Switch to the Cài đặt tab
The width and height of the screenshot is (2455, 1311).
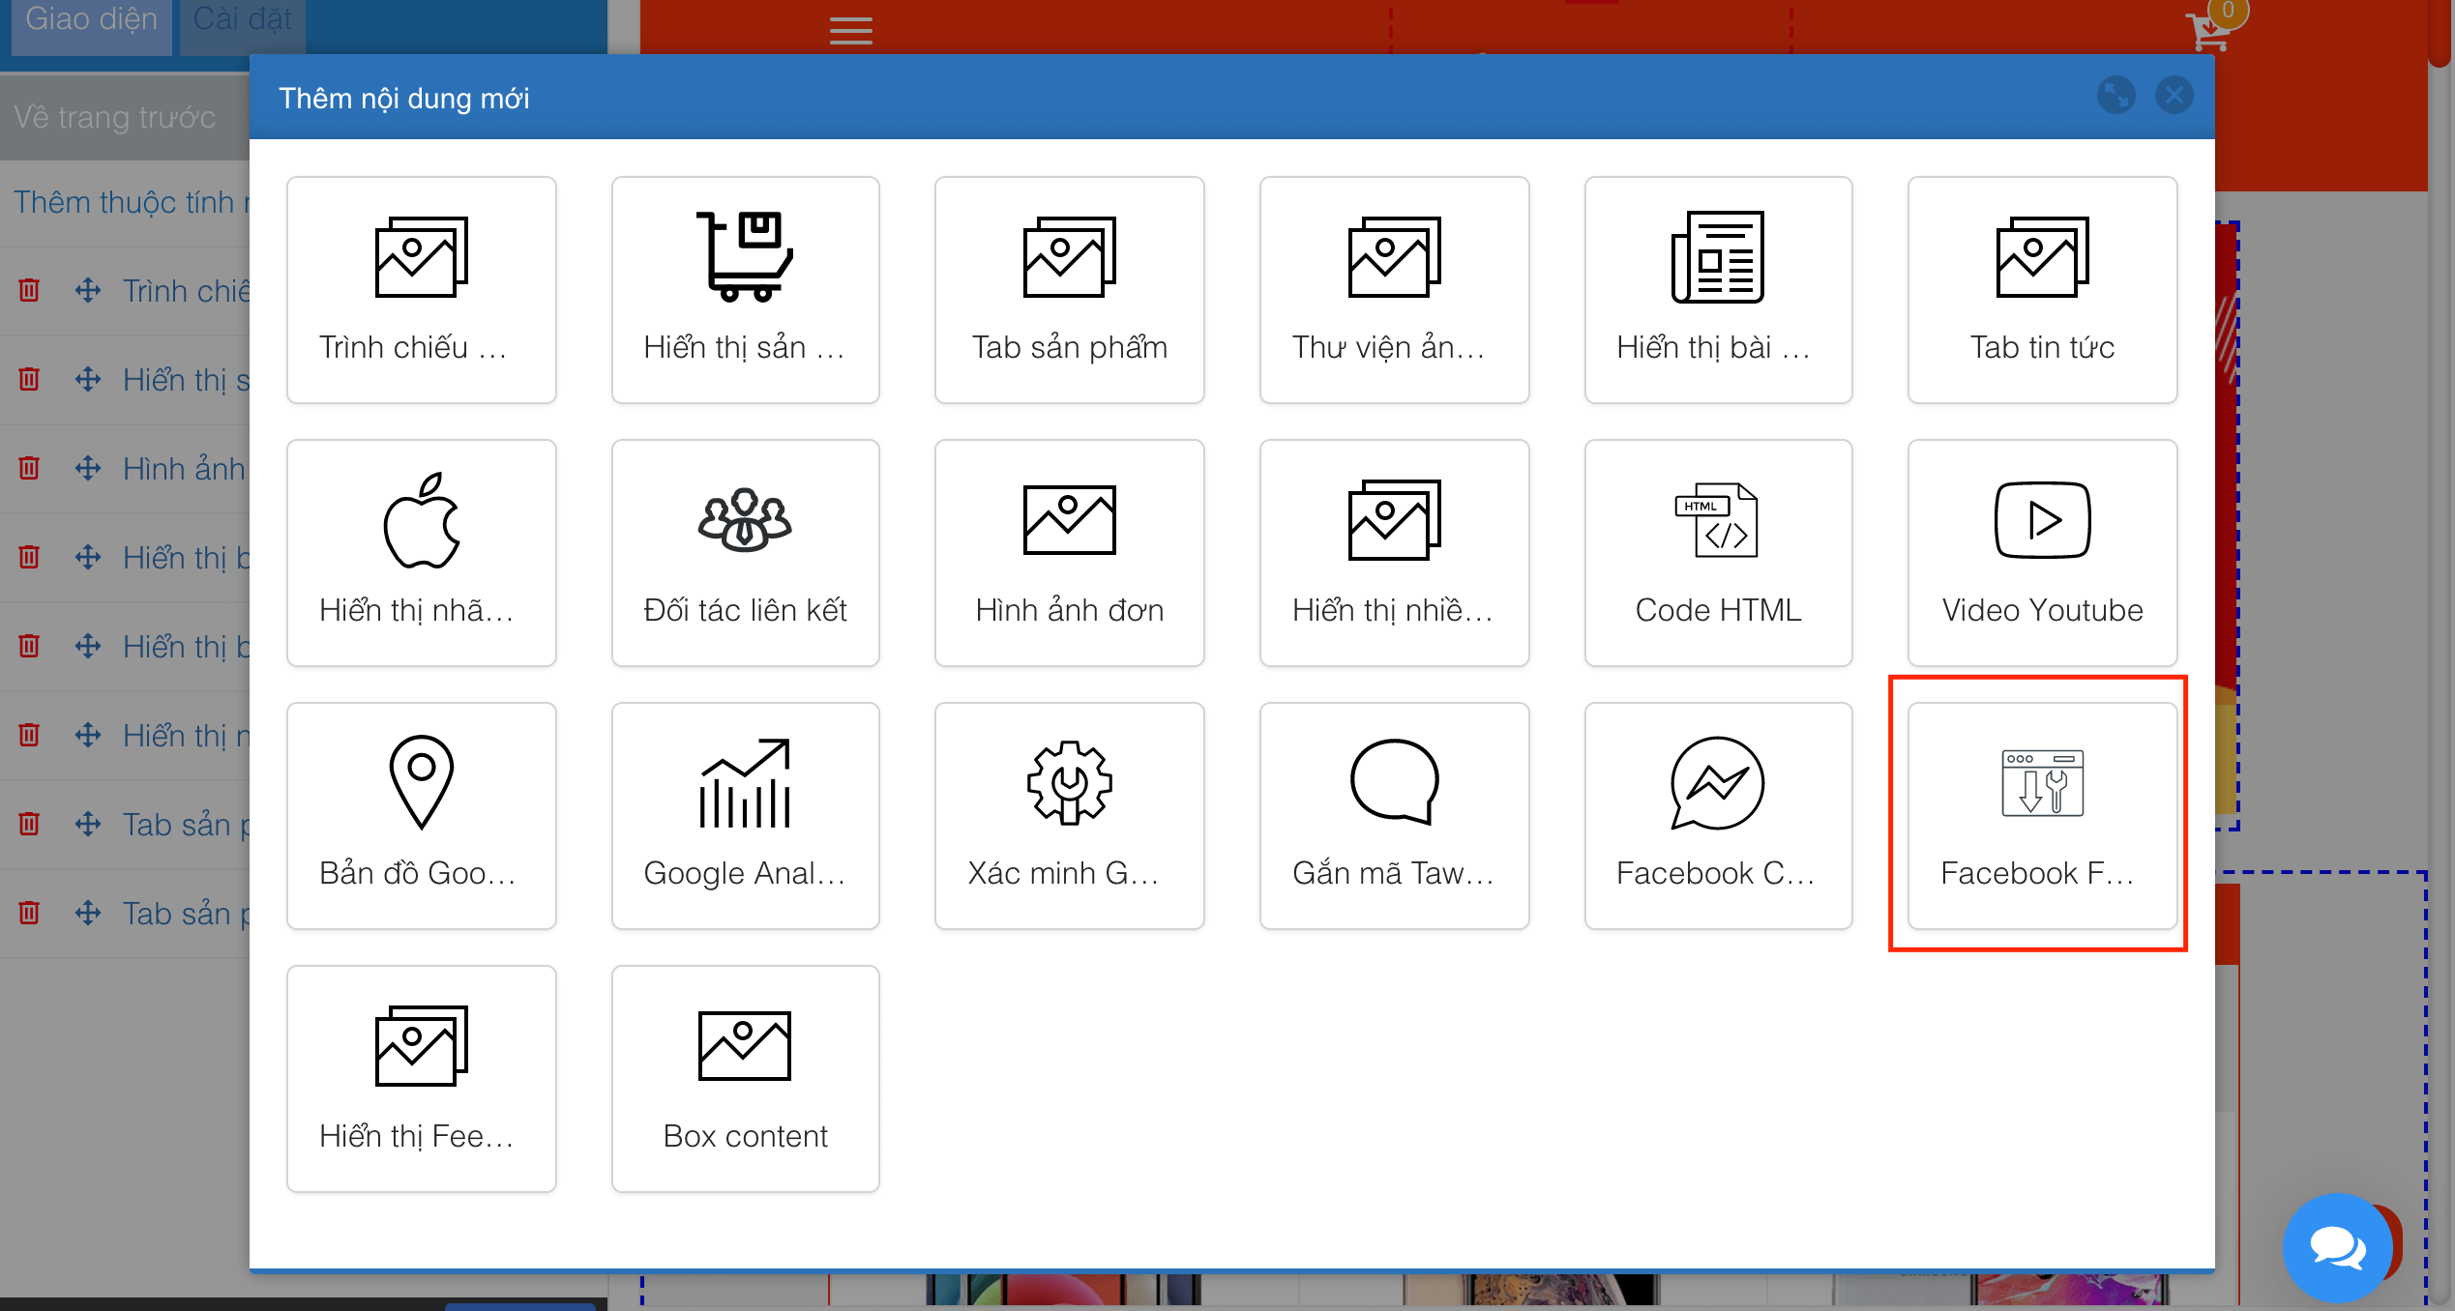[242, 21]
